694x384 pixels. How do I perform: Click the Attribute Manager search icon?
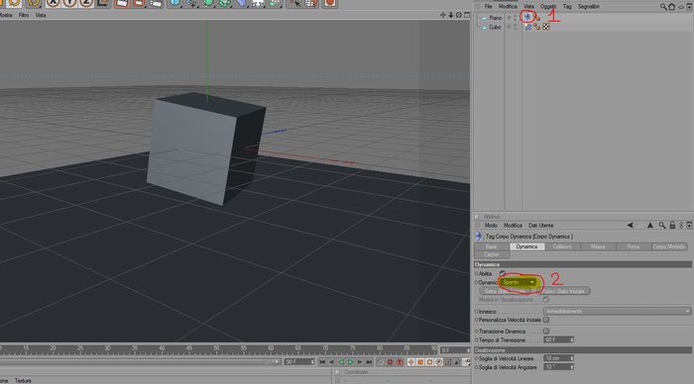pos(662,226)
